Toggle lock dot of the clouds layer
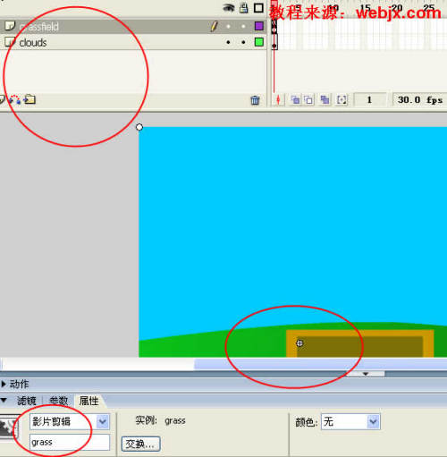 [243, 42]
